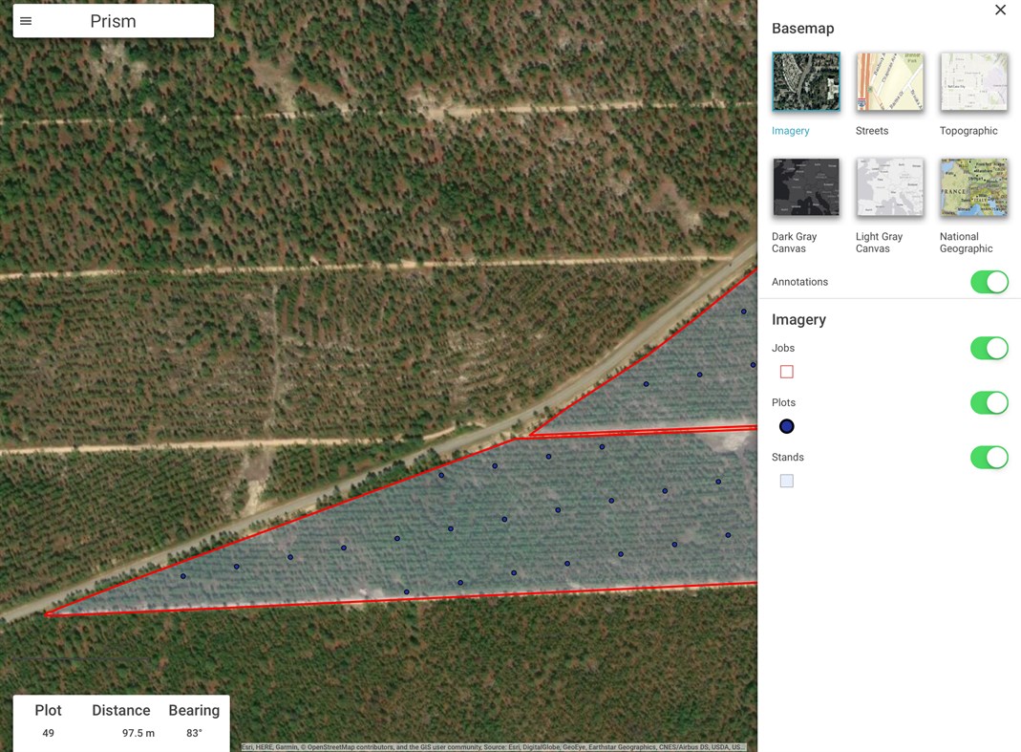Turn off the Plots visibility switch
The width and height of the screenshot is (1021, 752).
tap(989, 402)
